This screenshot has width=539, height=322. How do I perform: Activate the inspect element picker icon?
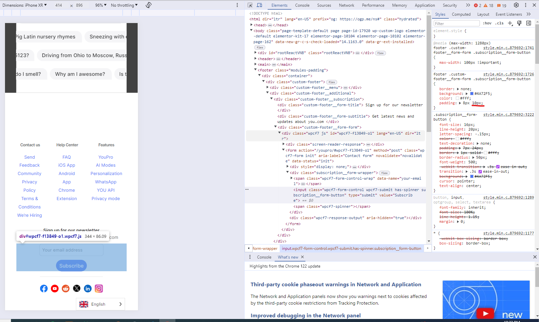[x=250, y=5]
